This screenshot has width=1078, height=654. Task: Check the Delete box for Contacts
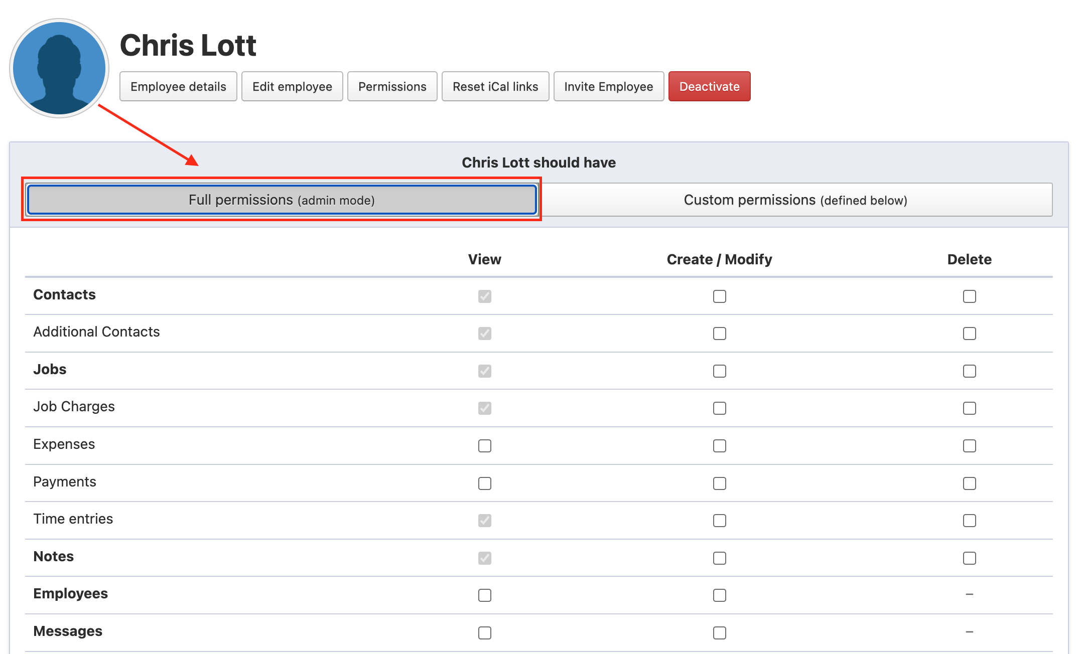[969, 296]
